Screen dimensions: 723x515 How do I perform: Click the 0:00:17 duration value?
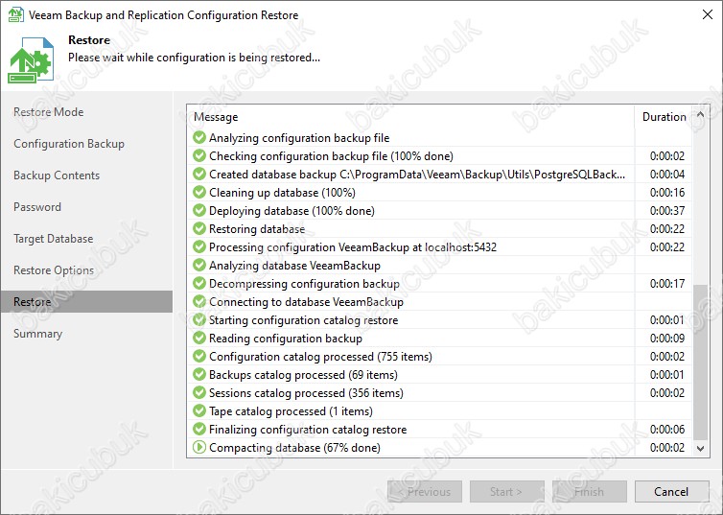[667, 284]
